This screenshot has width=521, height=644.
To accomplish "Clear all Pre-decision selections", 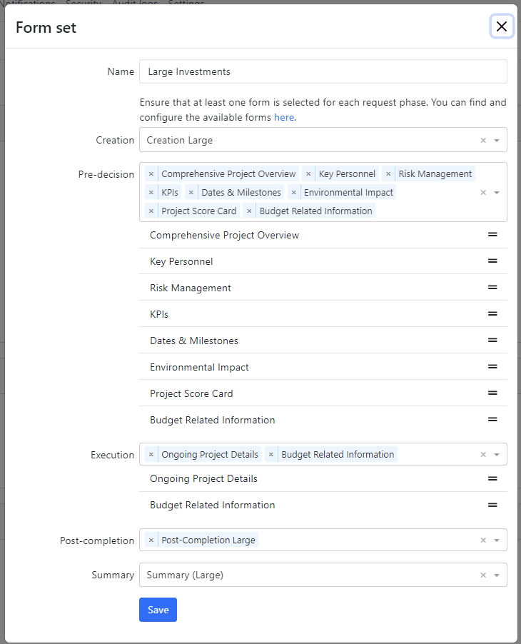I will 483,193.
